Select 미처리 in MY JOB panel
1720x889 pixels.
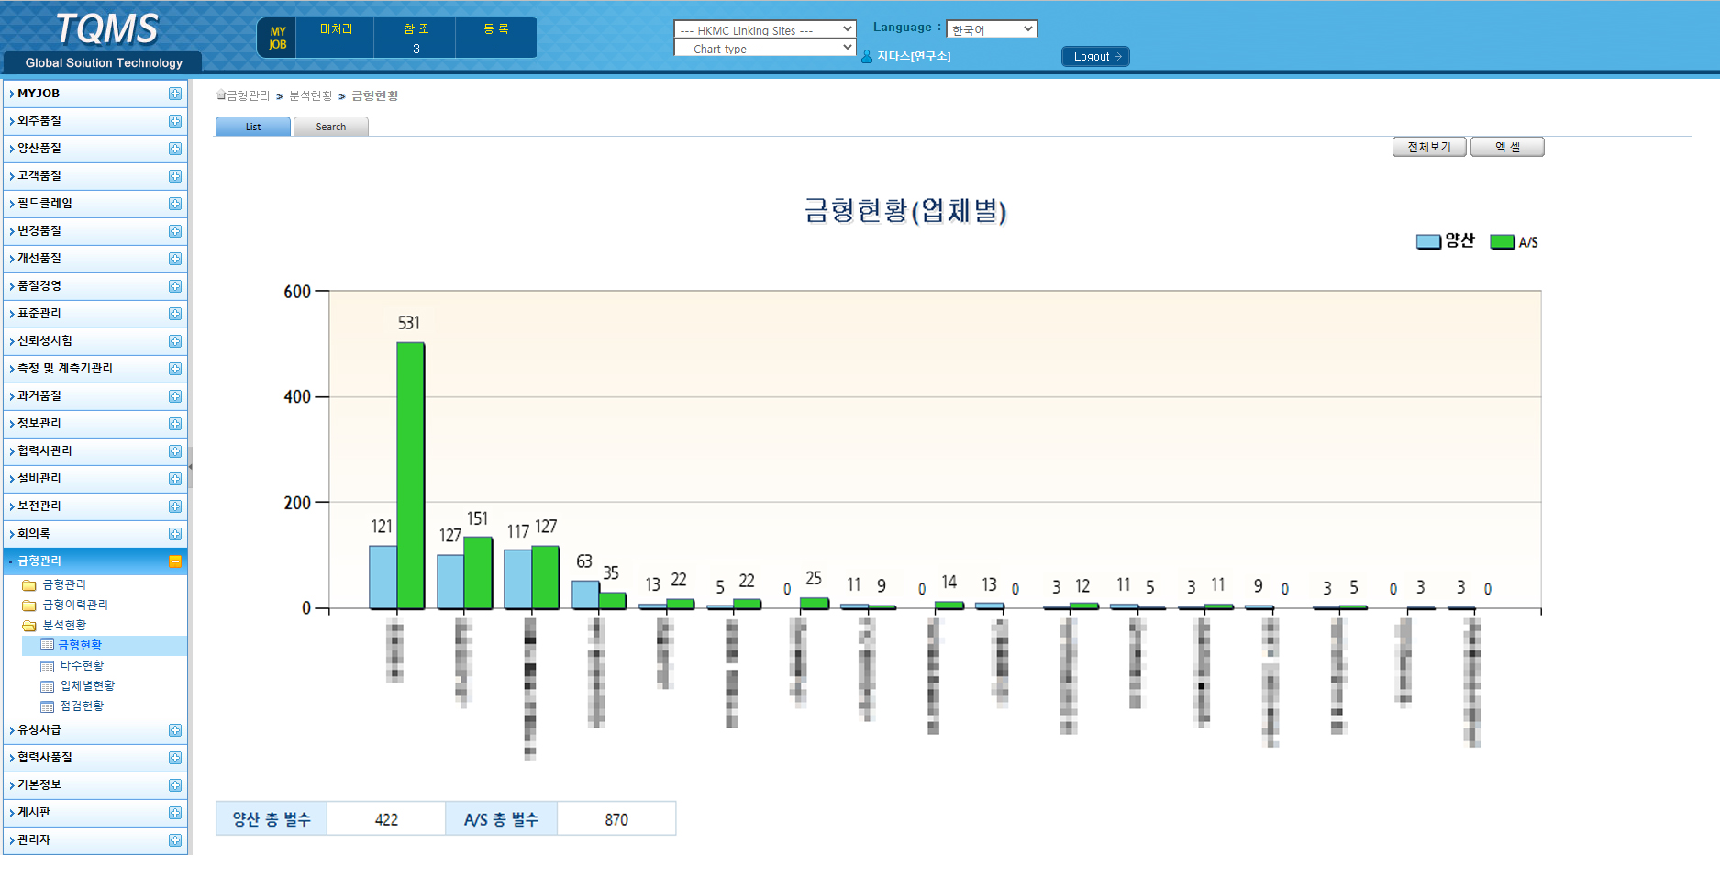[x=336, y=28]
